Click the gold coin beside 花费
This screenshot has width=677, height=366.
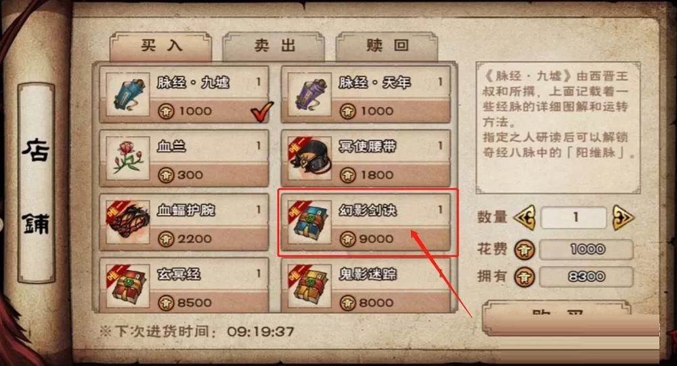tap(524, 250)
